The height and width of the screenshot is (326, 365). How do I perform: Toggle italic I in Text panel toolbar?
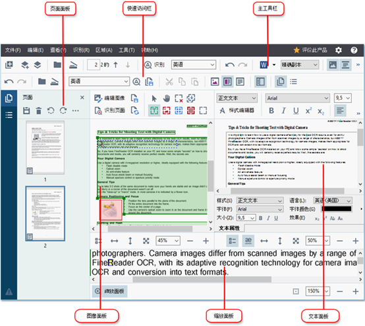click(283, 110)
